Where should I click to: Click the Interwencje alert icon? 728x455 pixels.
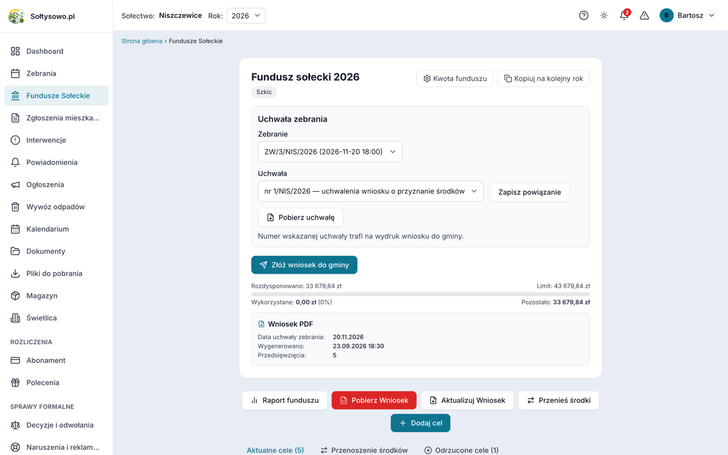(x=15, y=140)
